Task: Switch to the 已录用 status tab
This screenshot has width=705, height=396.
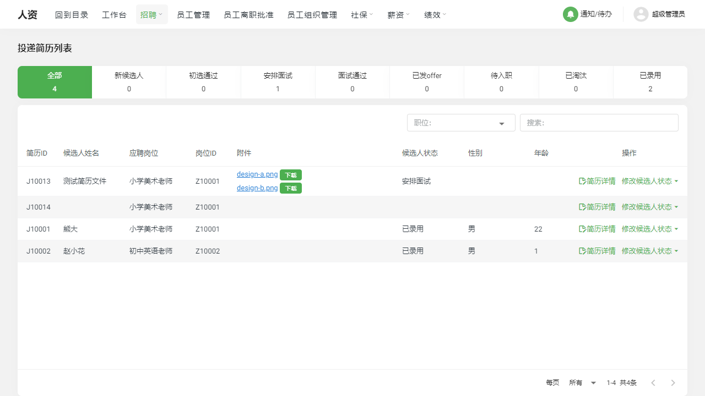Action: coord(650,82)
